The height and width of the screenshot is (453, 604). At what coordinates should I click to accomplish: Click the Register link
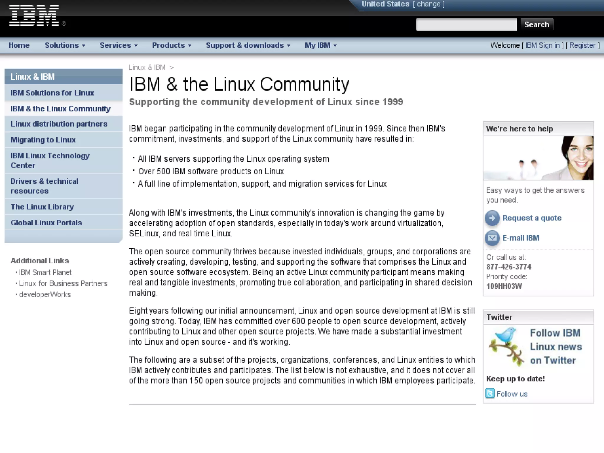click(x=582, y=45)
